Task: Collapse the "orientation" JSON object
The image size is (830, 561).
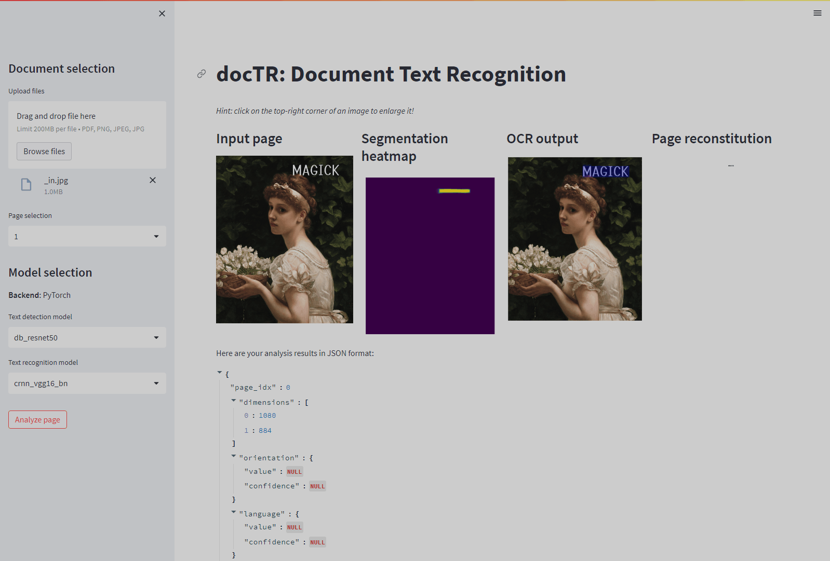Action: pos(234,456)
